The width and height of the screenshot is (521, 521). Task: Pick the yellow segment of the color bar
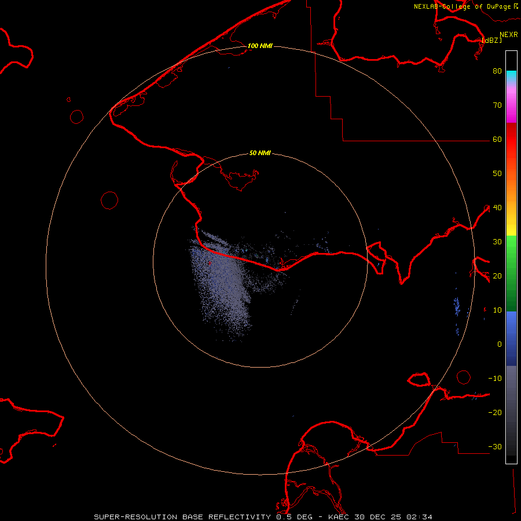(511, 225)
